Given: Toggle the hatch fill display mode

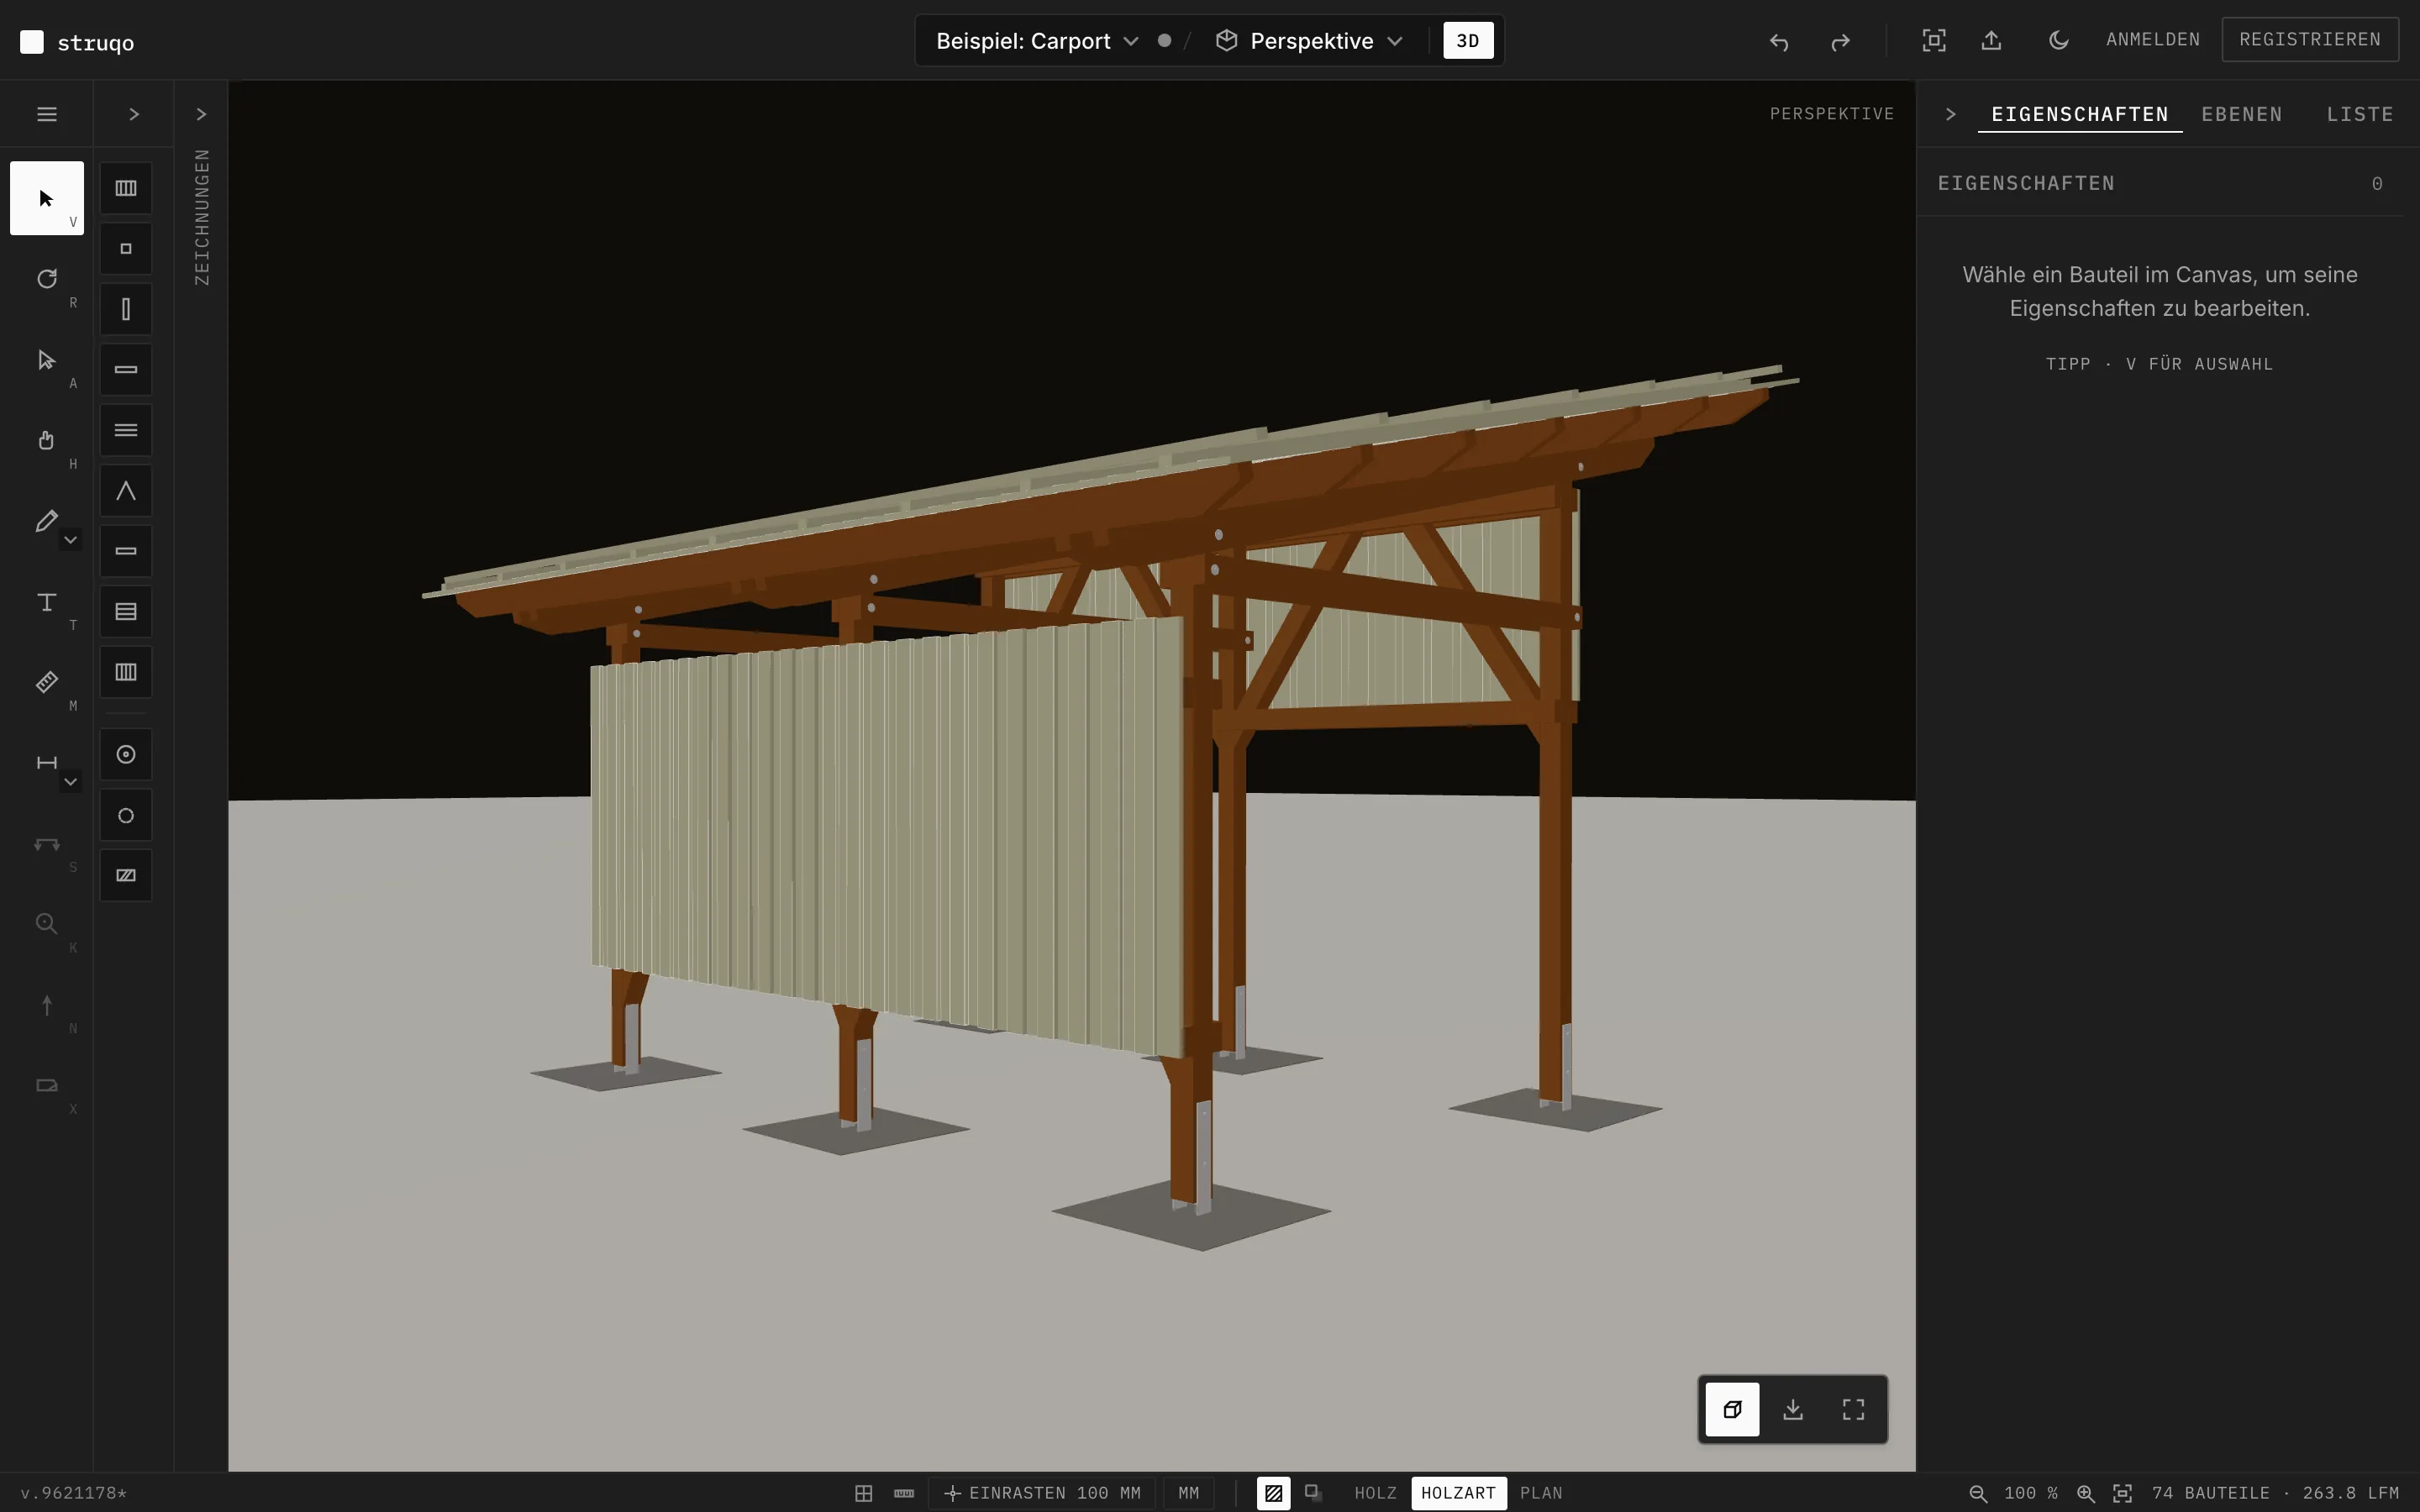Looking at the screenshot, I should pyautogui.click(x=1273, y=1493).
